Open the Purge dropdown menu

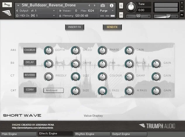(107, 11)
